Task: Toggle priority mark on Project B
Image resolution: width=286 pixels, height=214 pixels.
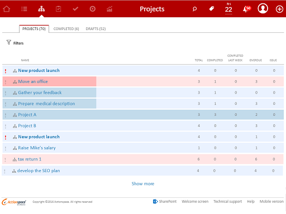Action: (x=6, y=126)
